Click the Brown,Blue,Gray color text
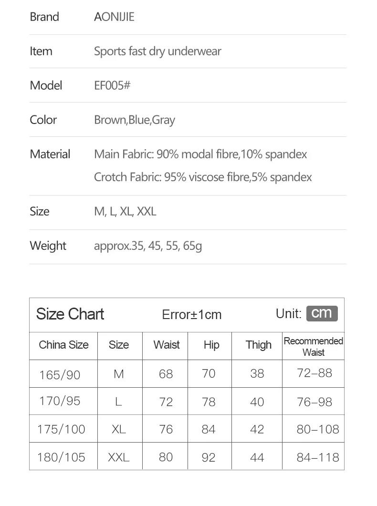The width and height of the screenshot is (377, 506). tap(135, 120)
